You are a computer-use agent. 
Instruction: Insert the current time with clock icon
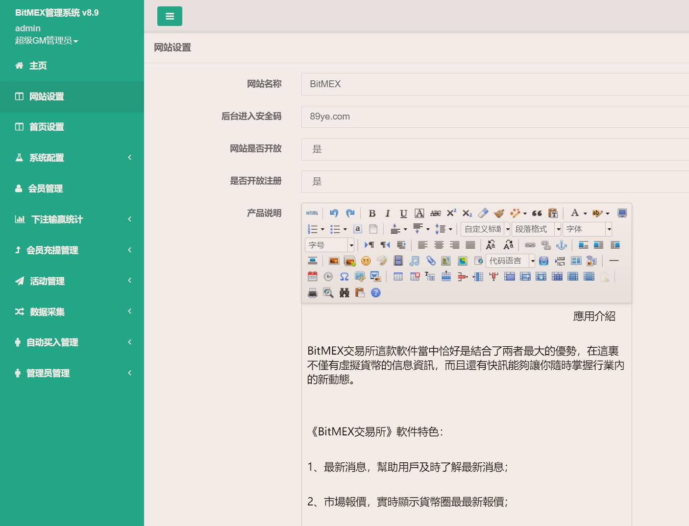(328, 277)
